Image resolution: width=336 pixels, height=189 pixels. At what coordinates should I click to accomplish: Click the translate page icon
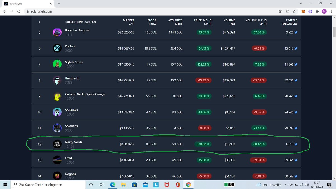[280, 11]
